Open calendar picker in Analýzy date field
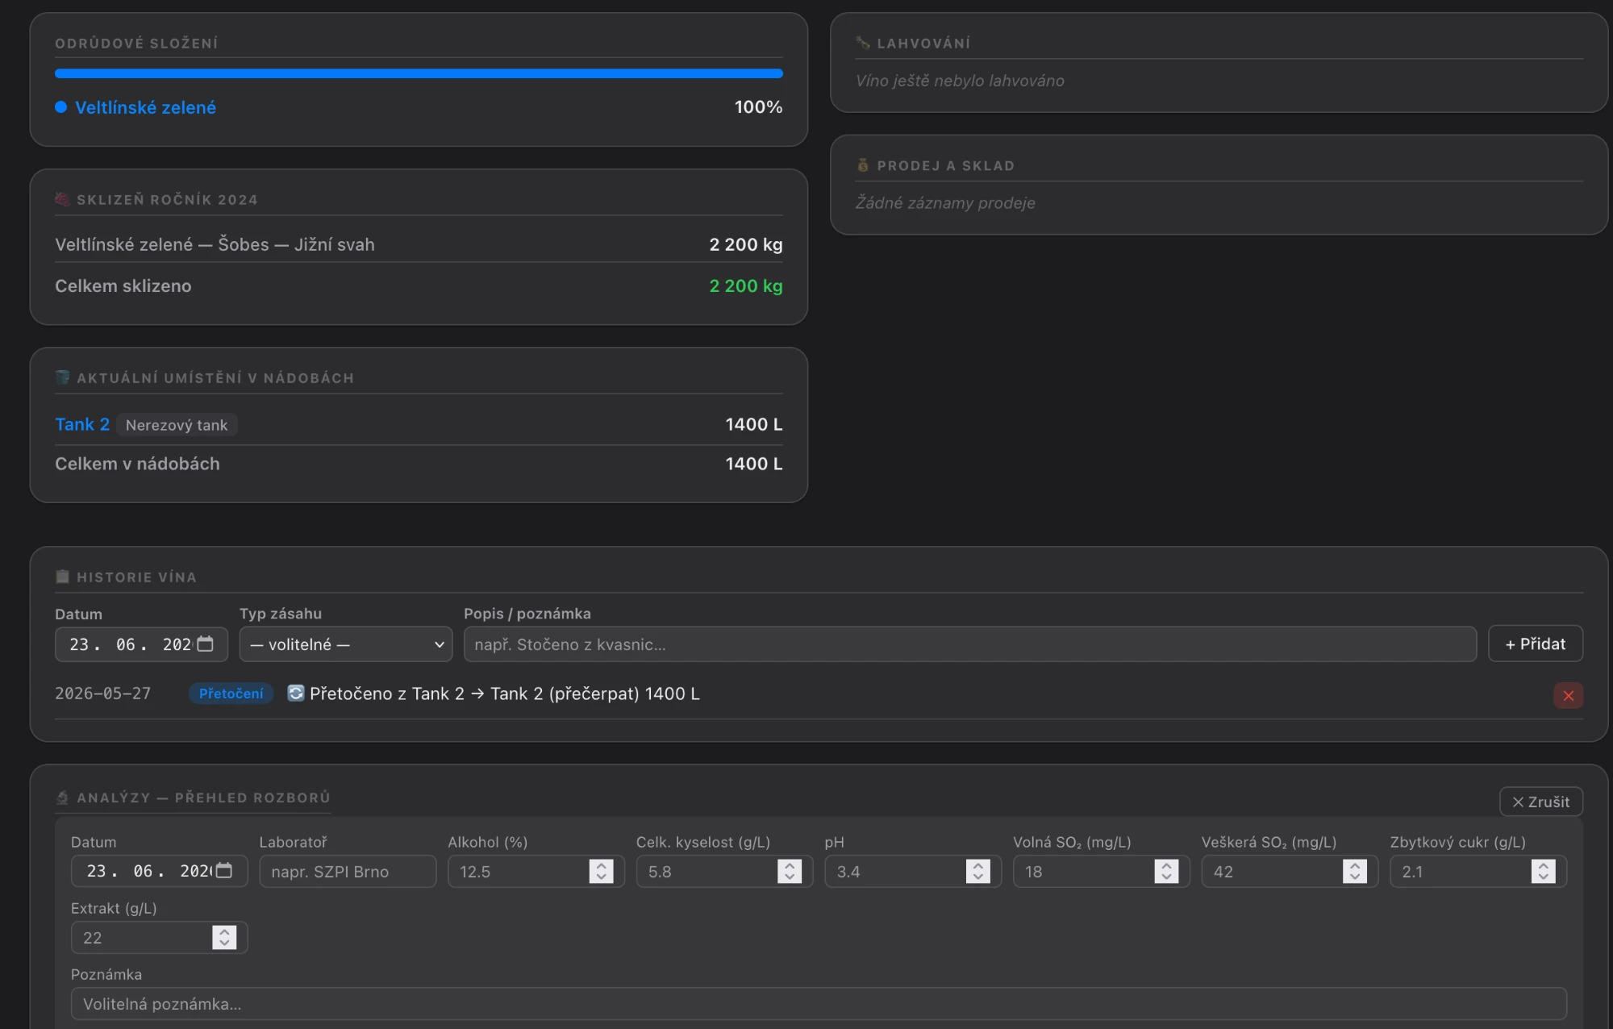This screenshot has width=1613, height=1029. [224, 871]
